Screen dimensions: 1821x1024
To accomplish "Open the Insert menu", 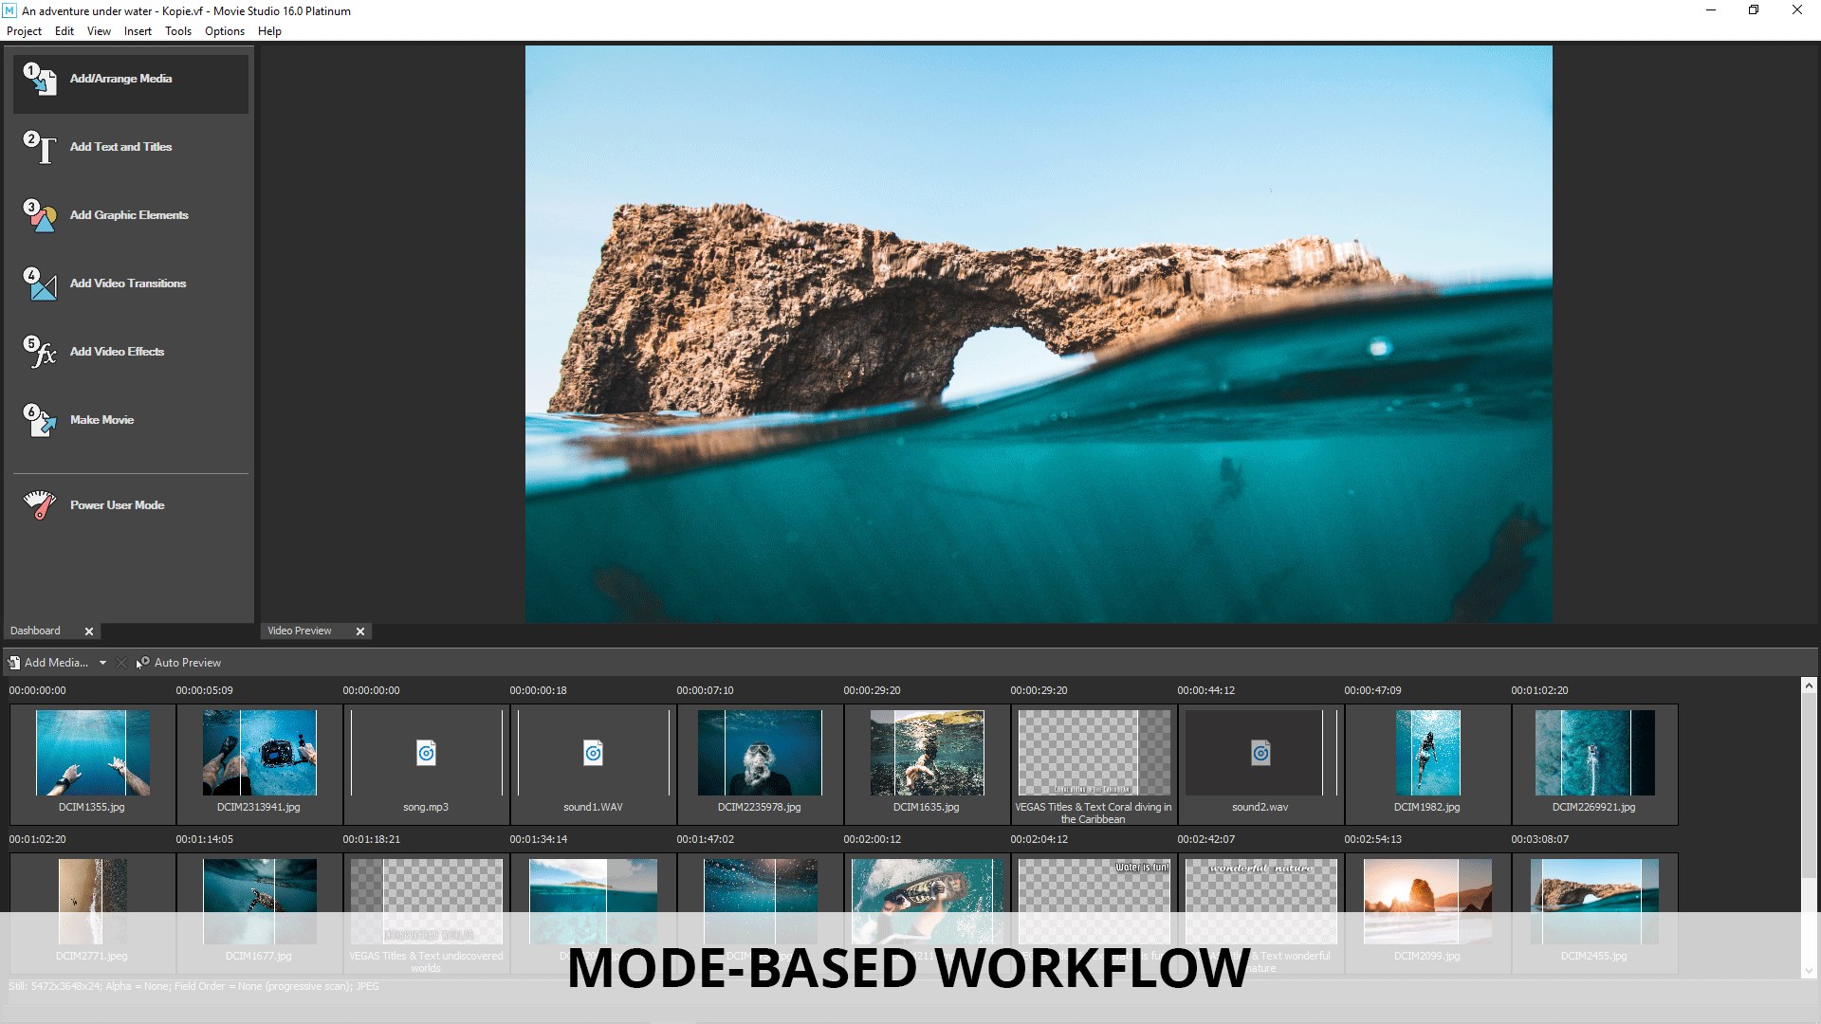I will 138,31.
